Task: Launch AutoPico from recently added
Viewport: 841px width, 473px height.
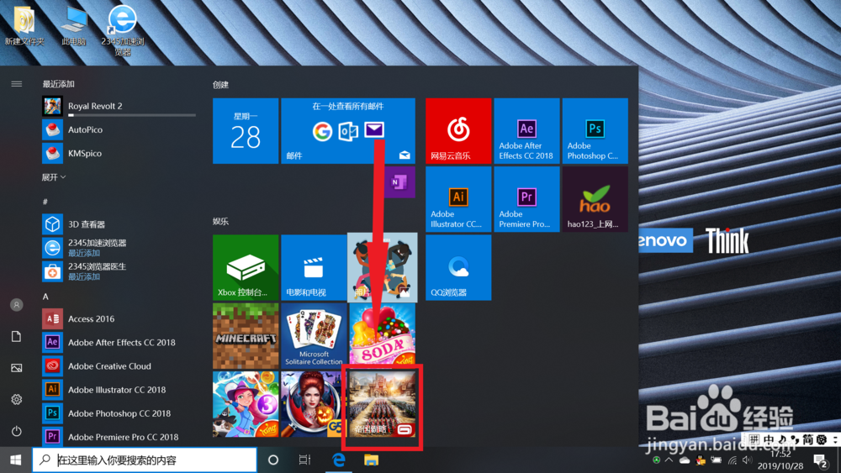Action: click(x=119, y=129)
